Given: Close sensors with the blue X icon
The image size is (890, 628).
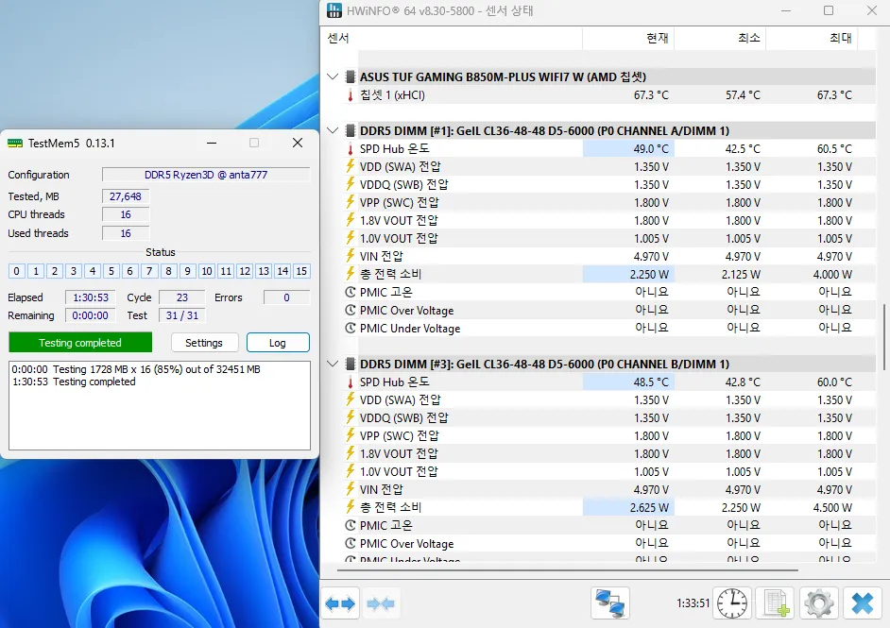Looking at the screenshot, I should [x=863, y=603].
